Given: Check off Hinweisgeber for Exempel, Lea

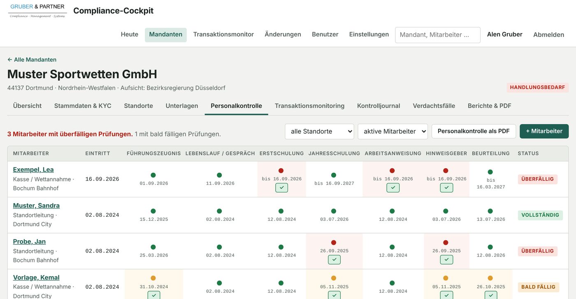Looking at the screenshot, I should coord(446,188).
